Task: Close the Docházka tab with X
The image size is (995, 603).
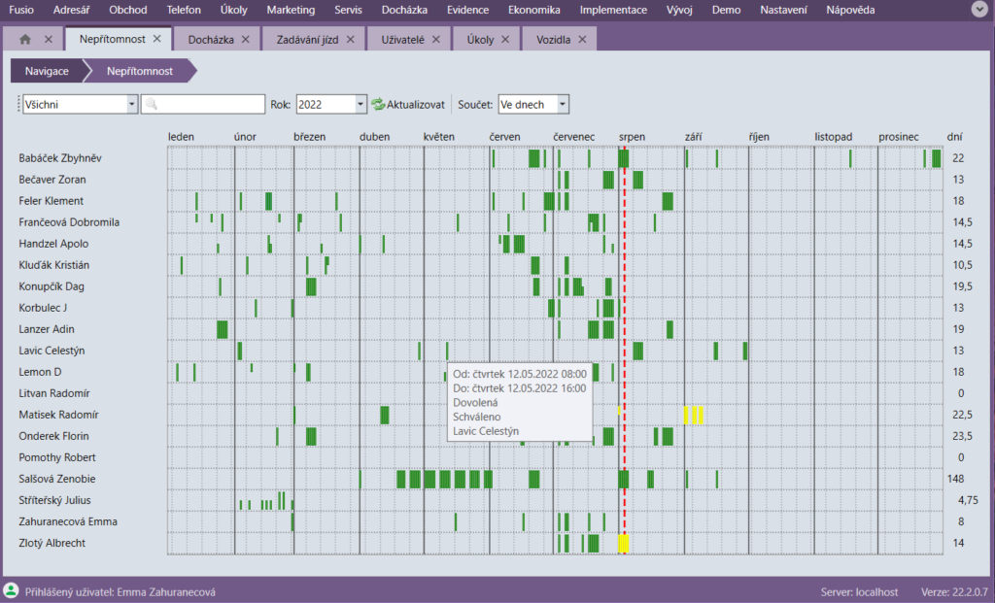Action: coord(245,40)
